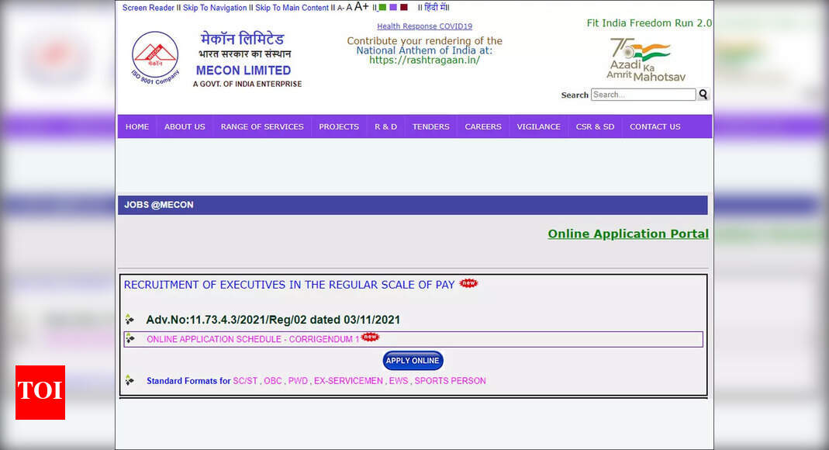This screenshot has height=450, width=829.
Task: Click the MECON Limited circular logo
Action: (154, 57)
